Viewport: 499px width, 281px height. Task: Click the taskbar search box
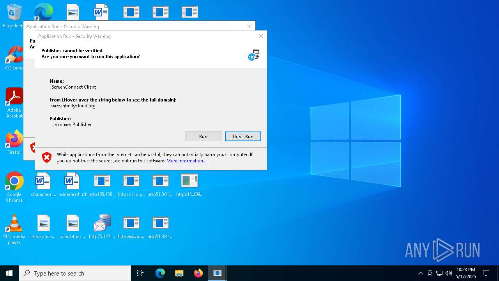[x=75, y=273]
